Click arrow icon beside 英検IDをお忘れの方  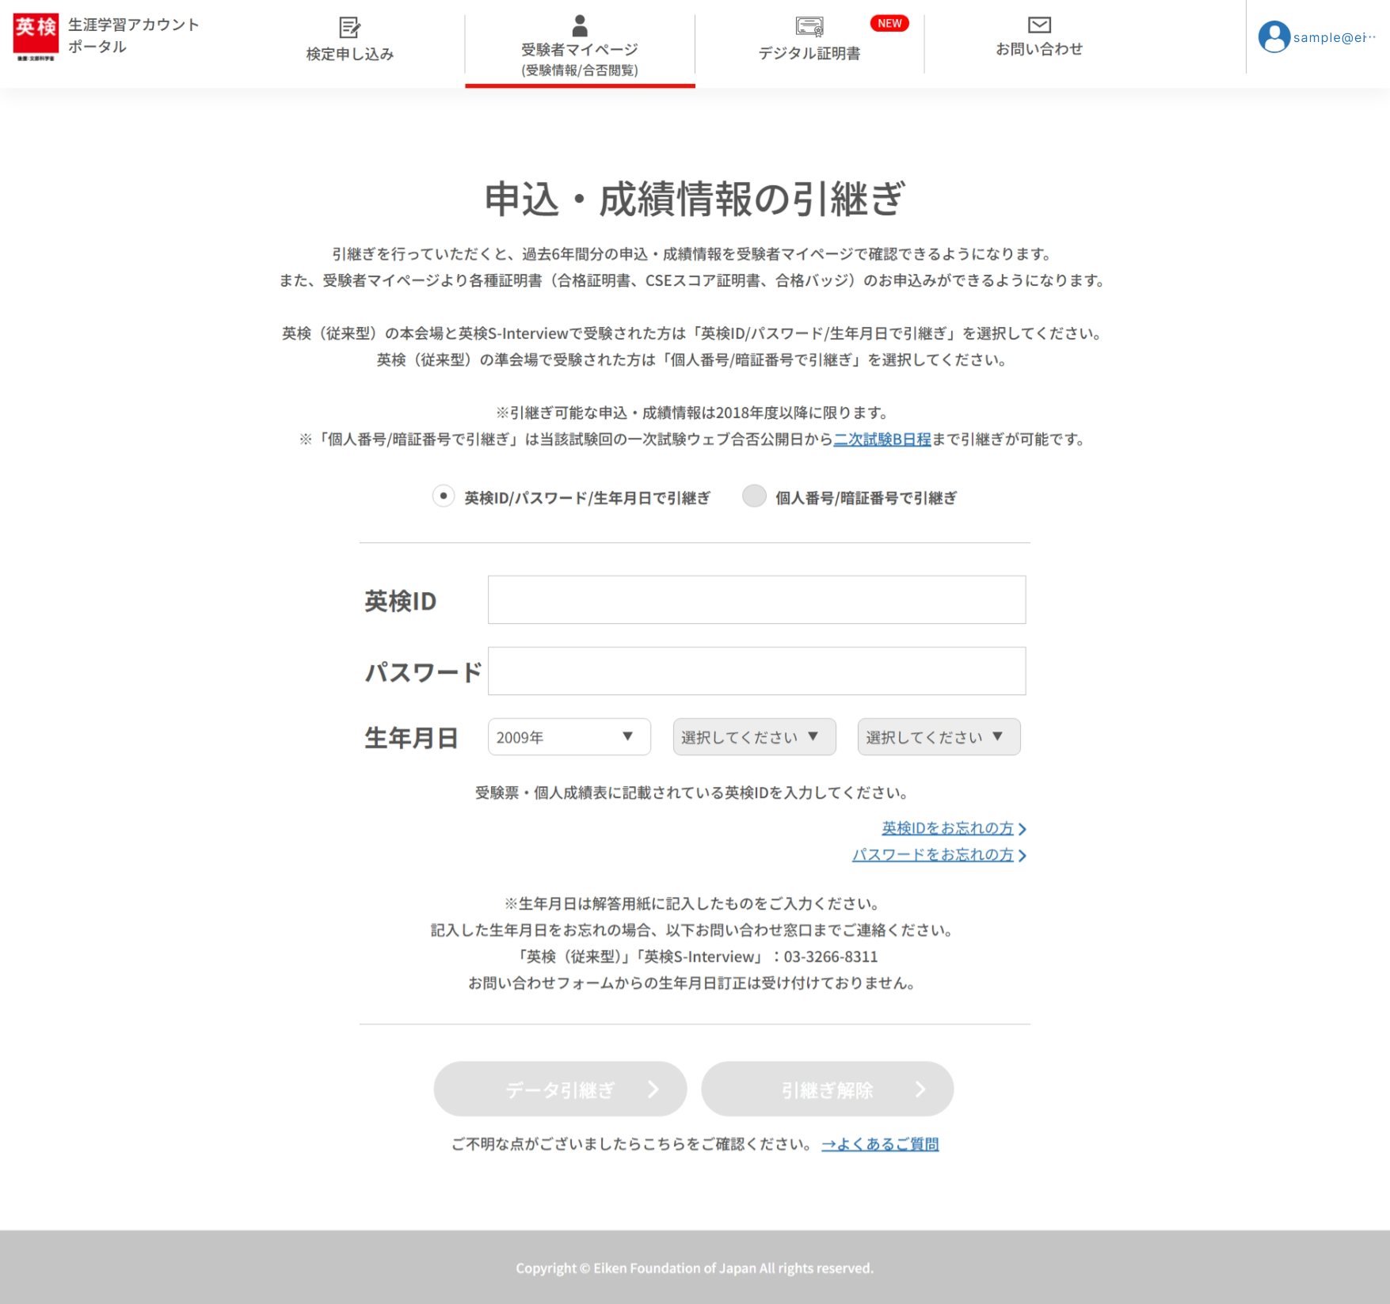tap(1023, 829)
